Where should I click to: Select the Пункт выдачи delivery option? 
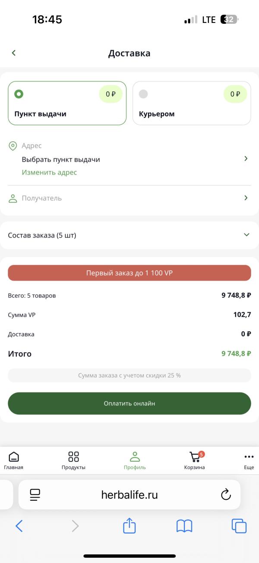pos(67,103)
